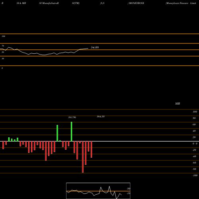Click the -20 label on the MR axis
The width and height of the screenshot is (199, 199).
tap(194, 150)
